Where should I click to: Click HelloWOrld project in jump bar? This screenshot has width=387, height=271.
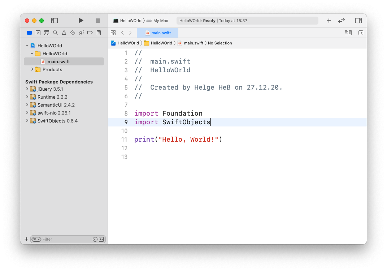[125, 43]
